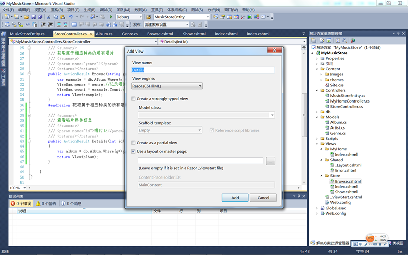Image resolution: width=408 pixels, height=255 pixels.
Task: Expand the Scripts folder node
Action: [317, 138]
